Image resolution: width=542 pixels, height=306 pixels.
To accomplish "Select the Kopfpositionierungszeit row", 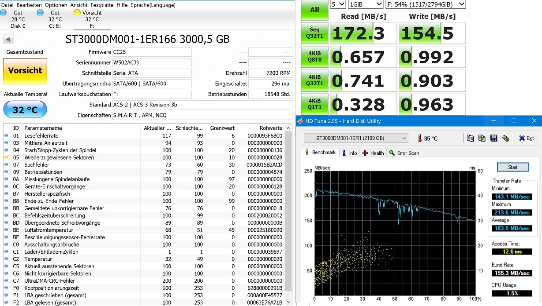I will tap(144, 288).
